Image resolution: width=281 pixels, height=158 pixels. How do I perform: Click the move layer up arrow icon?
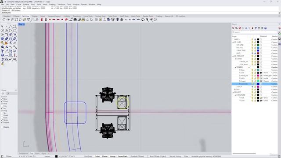[246, 28]
